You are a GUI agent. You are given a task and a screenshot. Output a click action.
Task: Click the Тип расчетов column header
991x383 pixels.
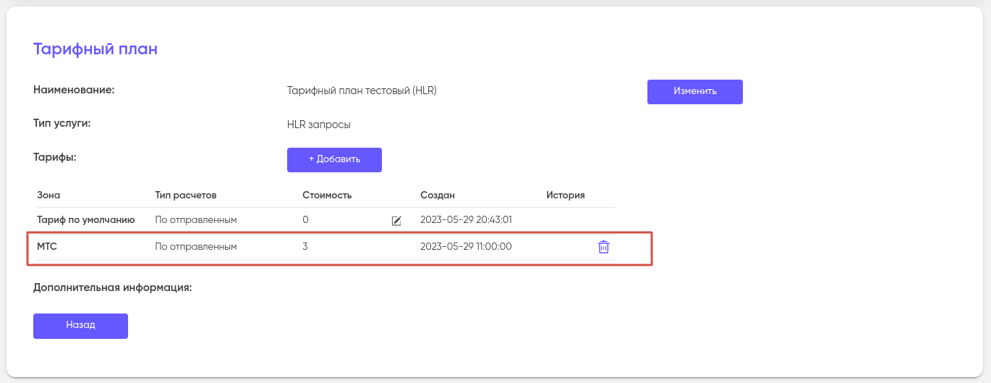pos(185,195)
